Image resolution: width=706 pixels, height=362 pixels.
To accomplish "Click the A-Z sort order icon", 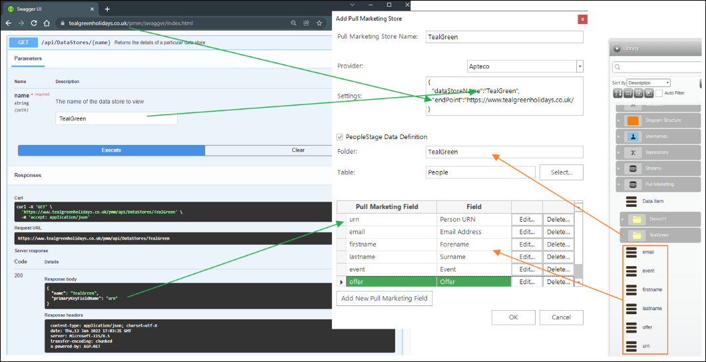I will (x=617, y=92).
